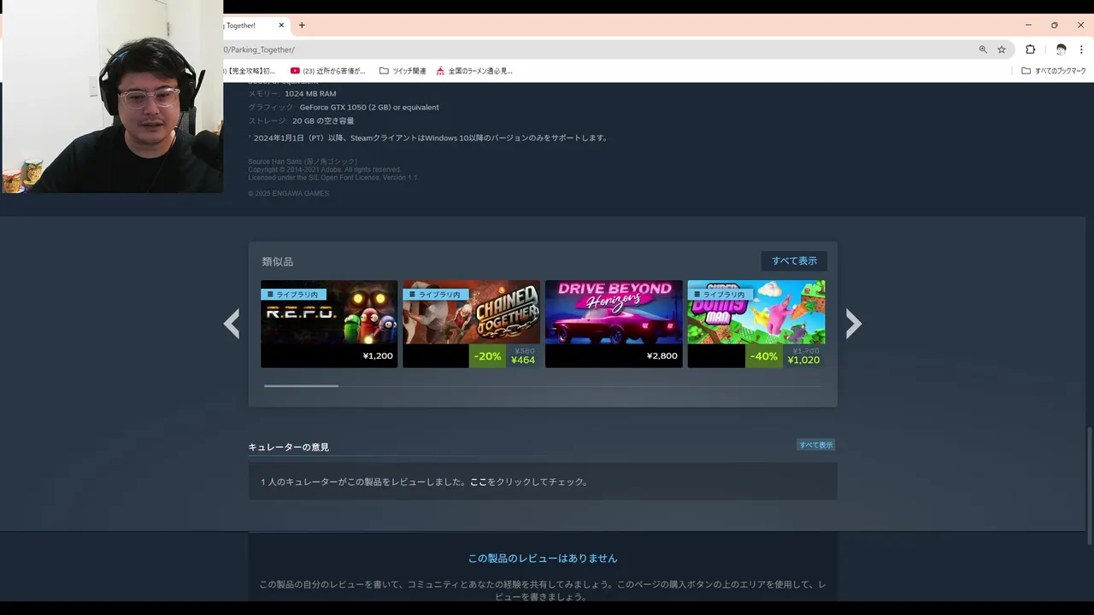Open the YouTube 近所から苦情が bookmark
This screenshot has width=1094, height=615.
coord(327,71)
